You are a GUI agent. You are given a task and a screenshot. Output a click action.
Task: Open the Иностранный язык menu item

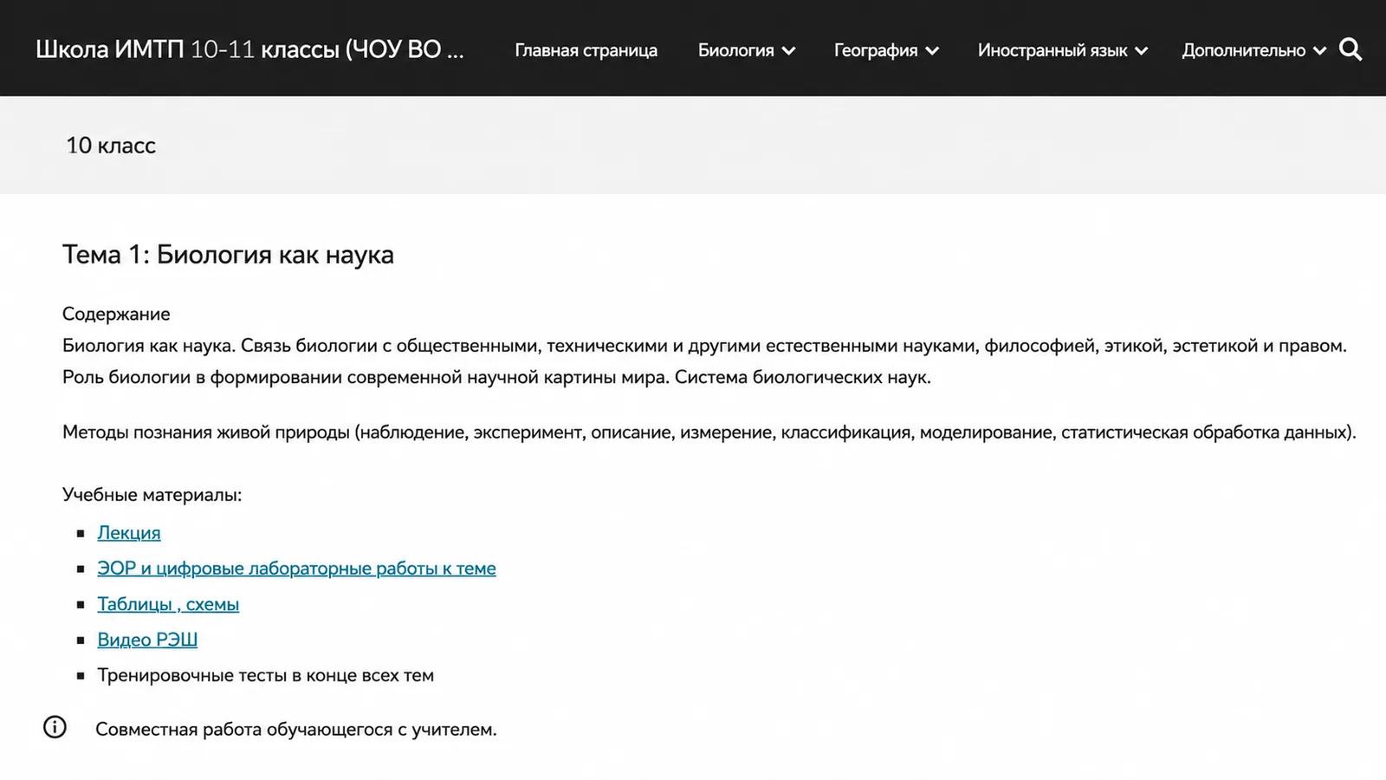[x=1052, y=50]
